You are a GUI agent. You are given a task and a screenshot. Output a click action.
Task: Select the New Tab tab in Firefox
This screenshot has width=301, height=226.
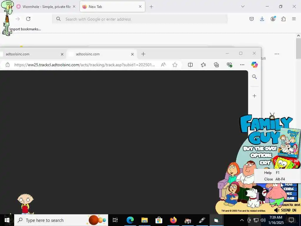pyautogui.click(x=112, y=6)
